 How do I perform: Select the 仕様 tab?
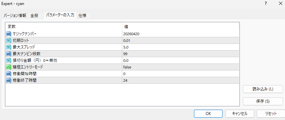tap(82, 16)
